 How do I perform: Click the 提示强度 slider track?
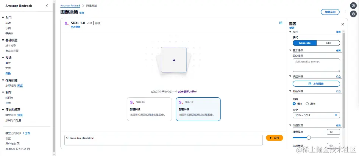[316, 138]
